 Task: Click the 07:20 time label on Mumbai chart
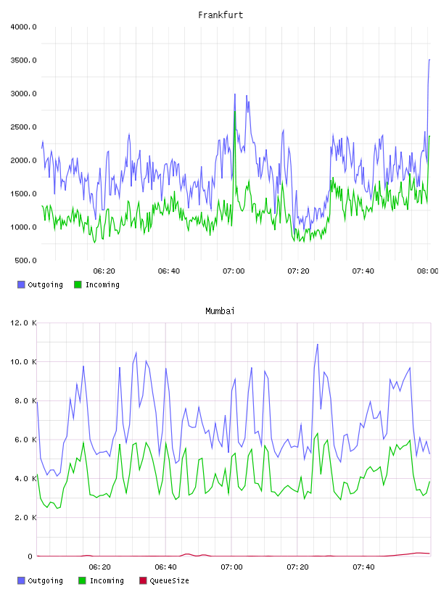click(297, 567)
